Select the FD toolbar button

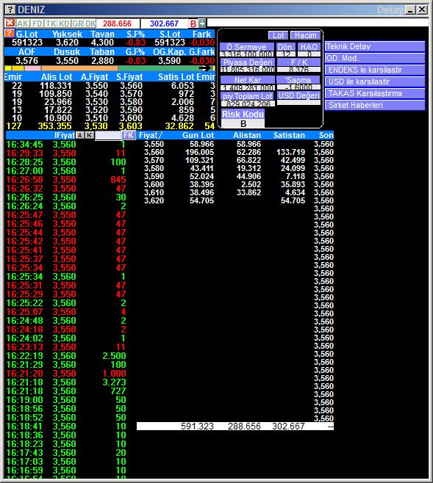click(x=37, y=23)
